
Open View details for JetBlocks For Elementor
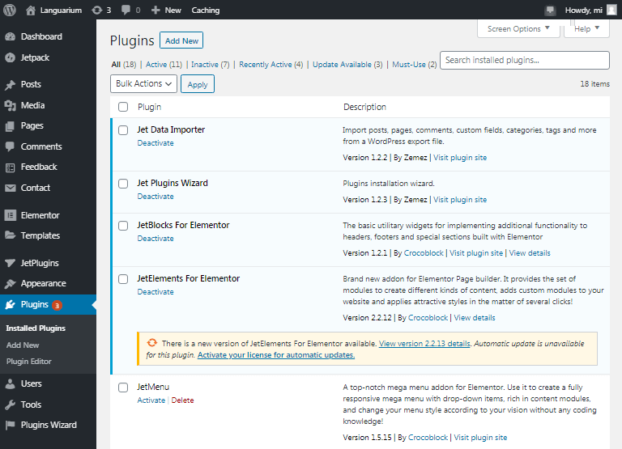[x=530, y=253]
